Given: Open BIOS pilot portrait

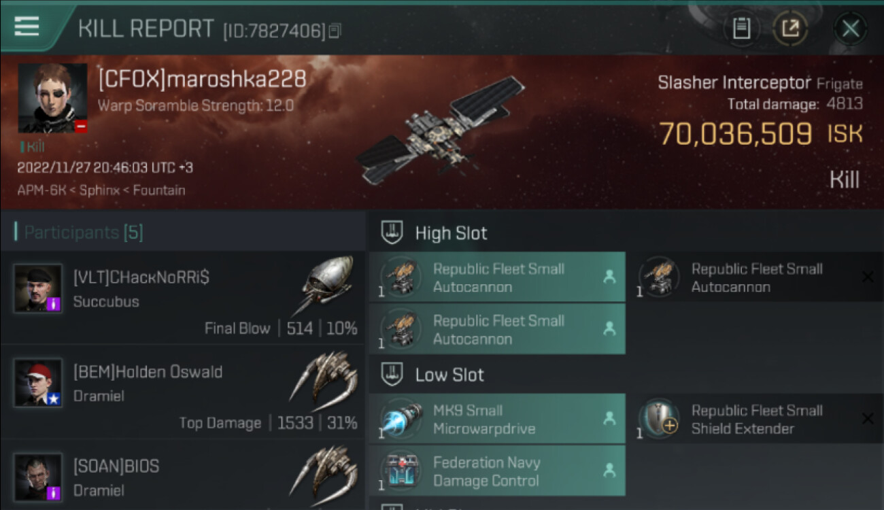Looking at the screenshot, I should [38, 477].
